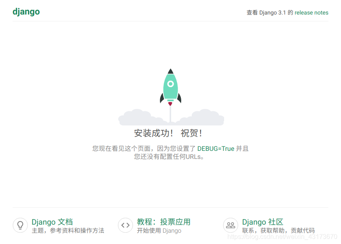Open the 教程：投票应用 tutorial link
This screenshot has height=244, width=341.
pyautogui.click(x=163, y=222)
